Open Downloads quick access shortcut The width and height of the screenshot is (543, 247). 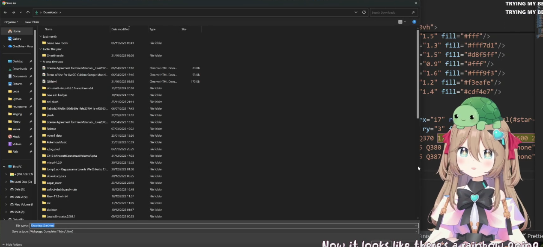coord(19,69)
